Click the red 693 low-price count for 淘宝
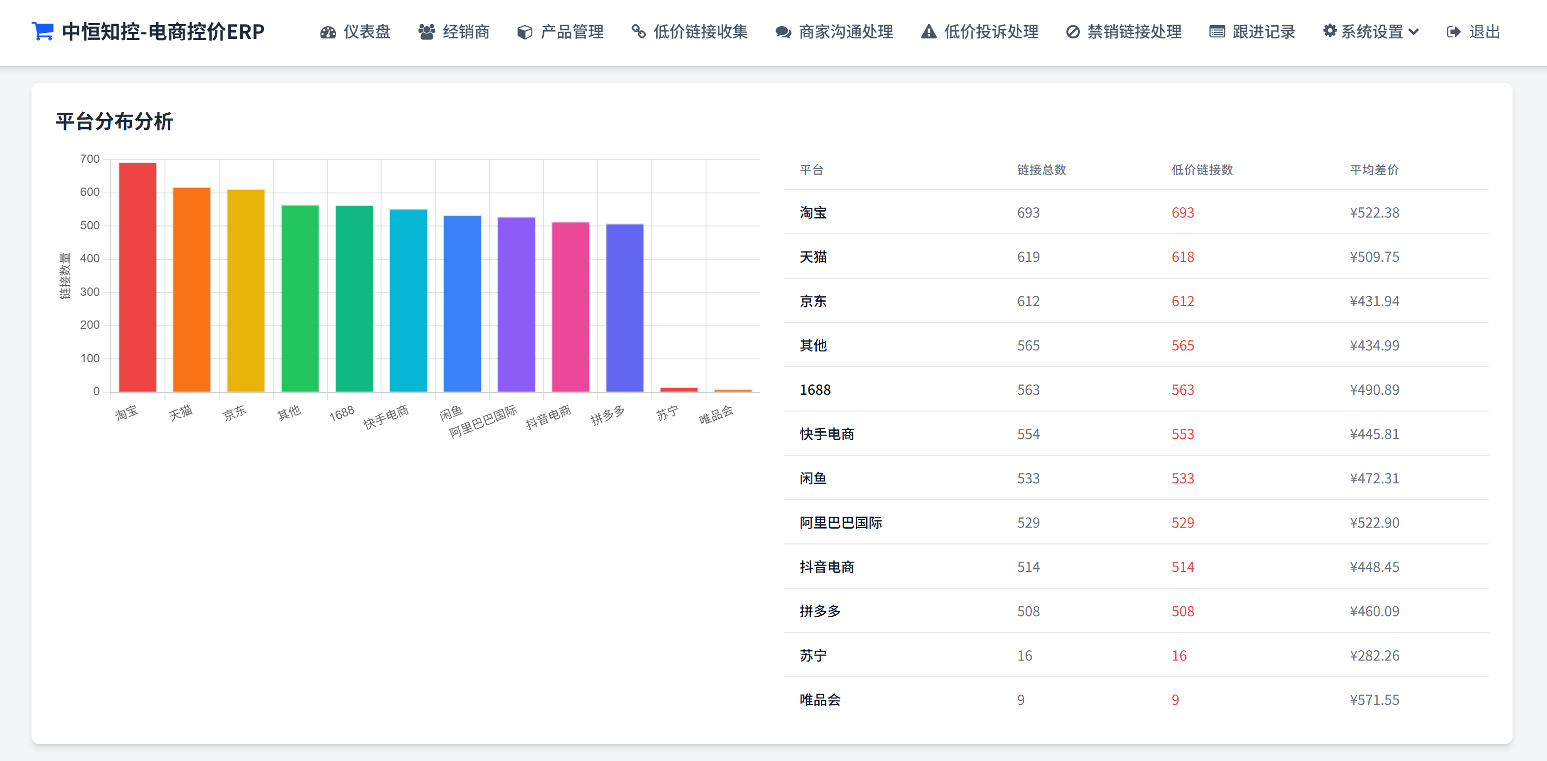Screen dimensions: 1547x761 pyautogui.click(x=1183, y=213)
